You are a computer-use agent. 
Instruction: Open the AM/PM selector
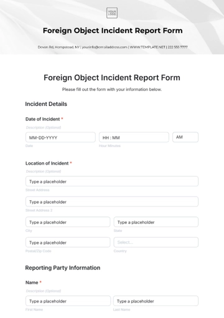[x=185, y=137]
